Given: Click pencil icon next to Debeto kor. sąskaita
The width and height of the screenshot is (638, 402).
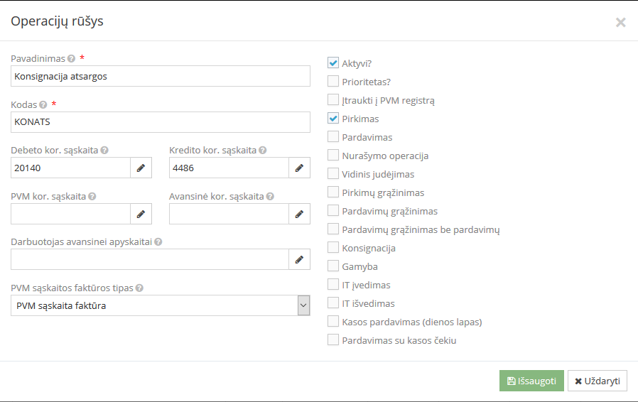Looking at the screenshot, I should (x=141, y=168).
